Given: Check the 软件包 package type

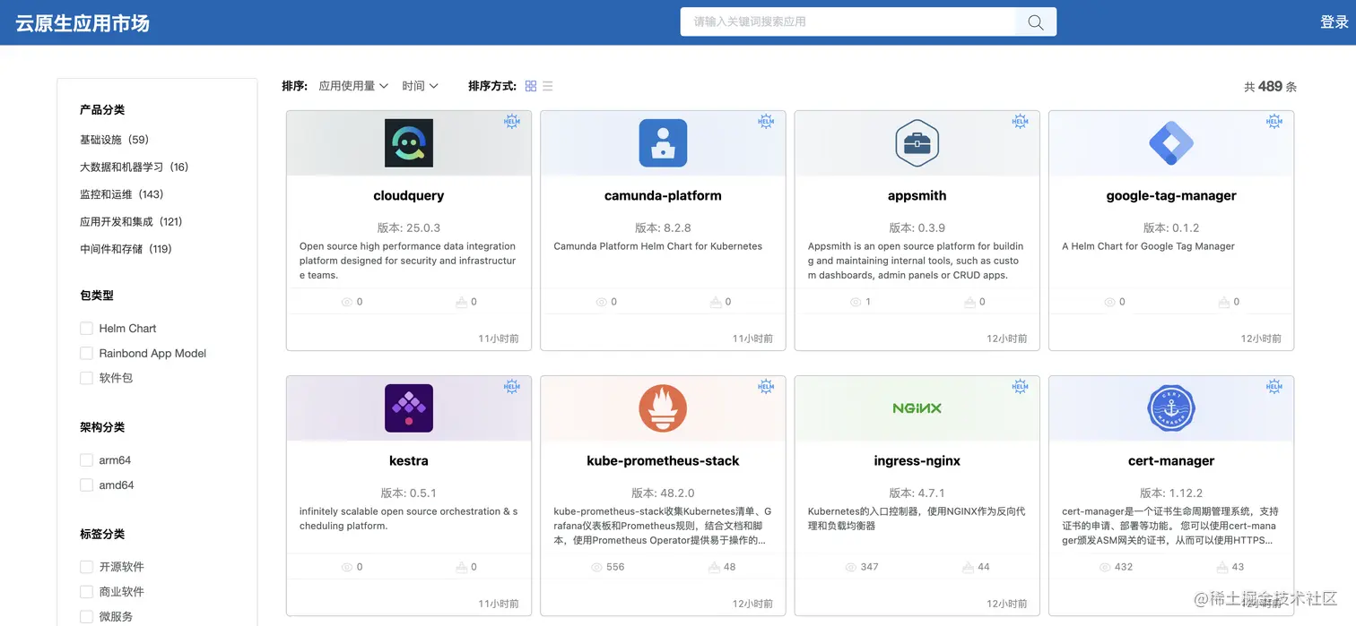Looking at the screenshot, I should click(x=86, y=378).
